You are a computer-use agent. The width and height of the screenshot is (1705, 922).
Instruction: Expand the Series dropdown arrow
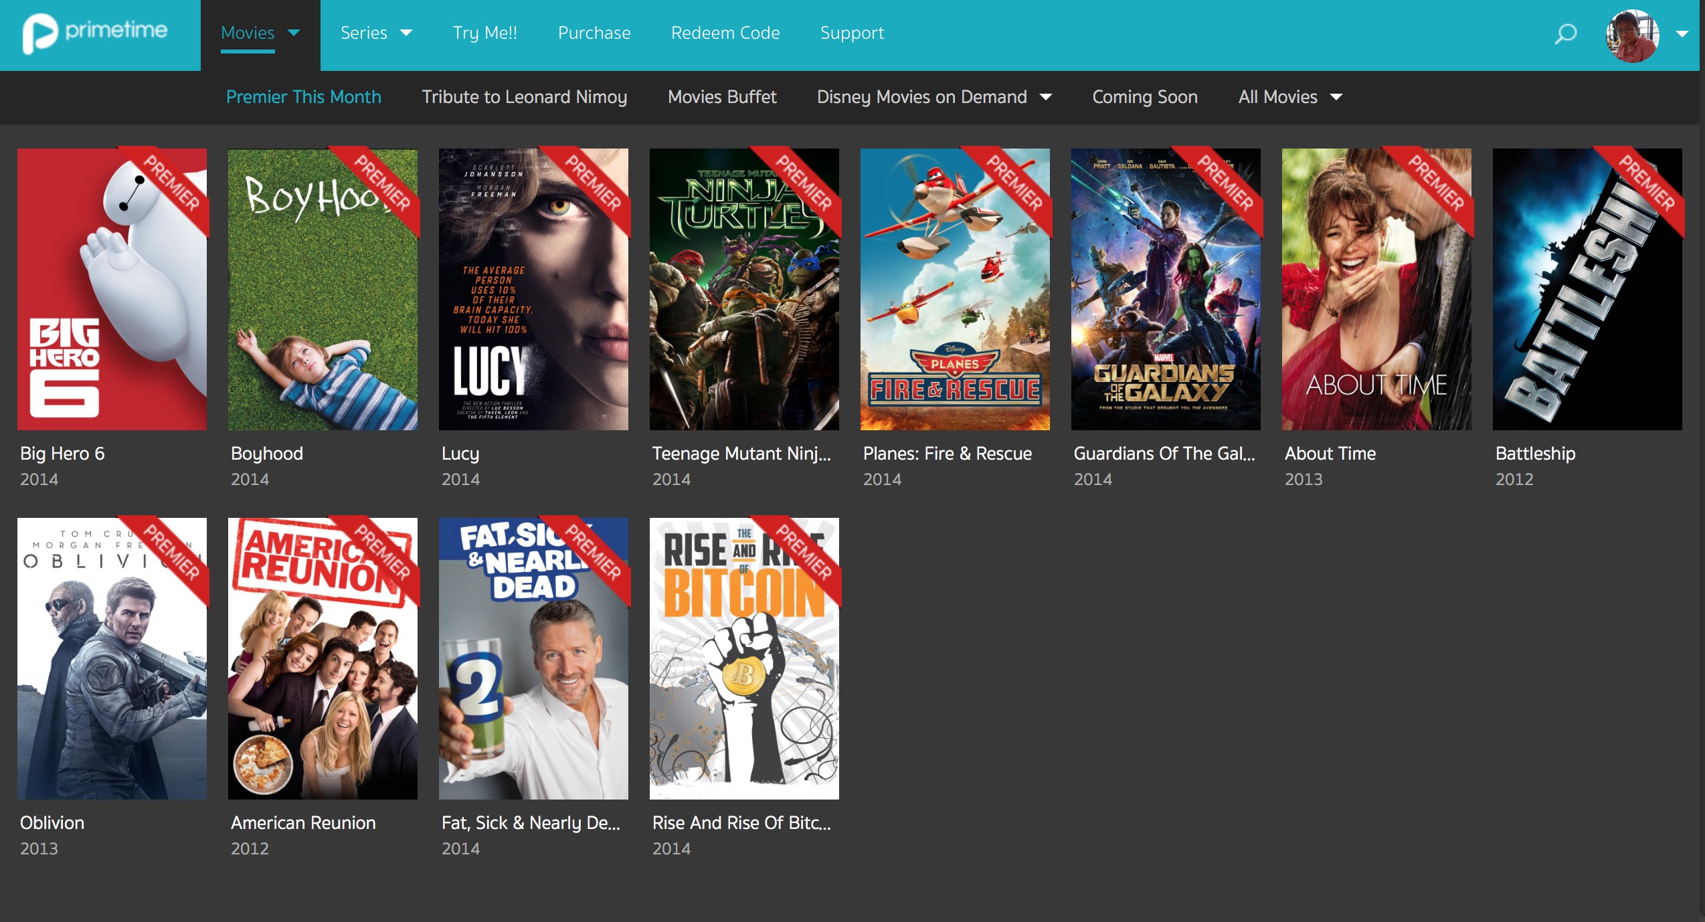pos(406,33)
